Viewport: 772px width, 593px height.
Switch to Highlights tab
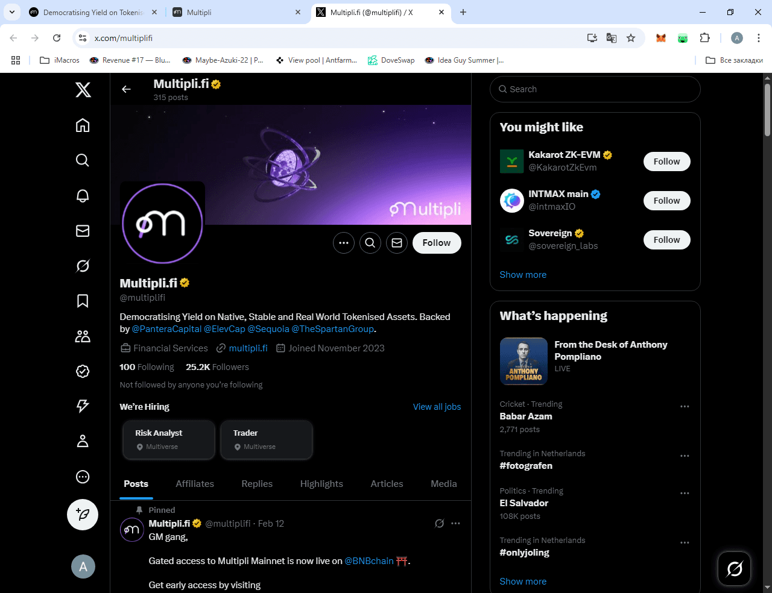point(321,484)
